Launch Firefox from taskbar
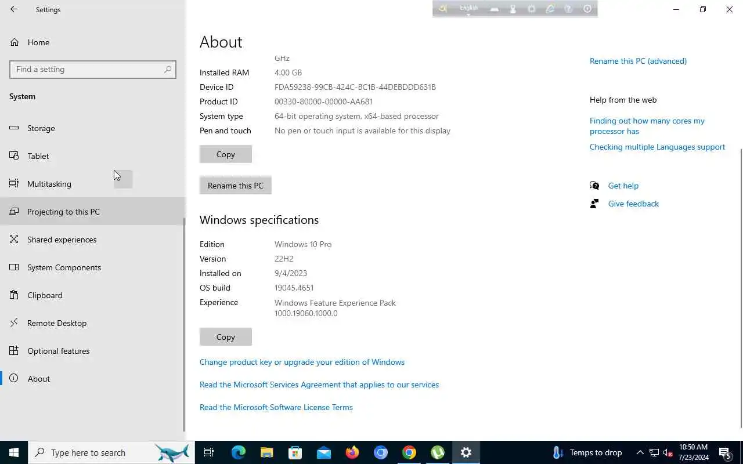The width and height of the screenshot is (743, 464). click(352, 452)
